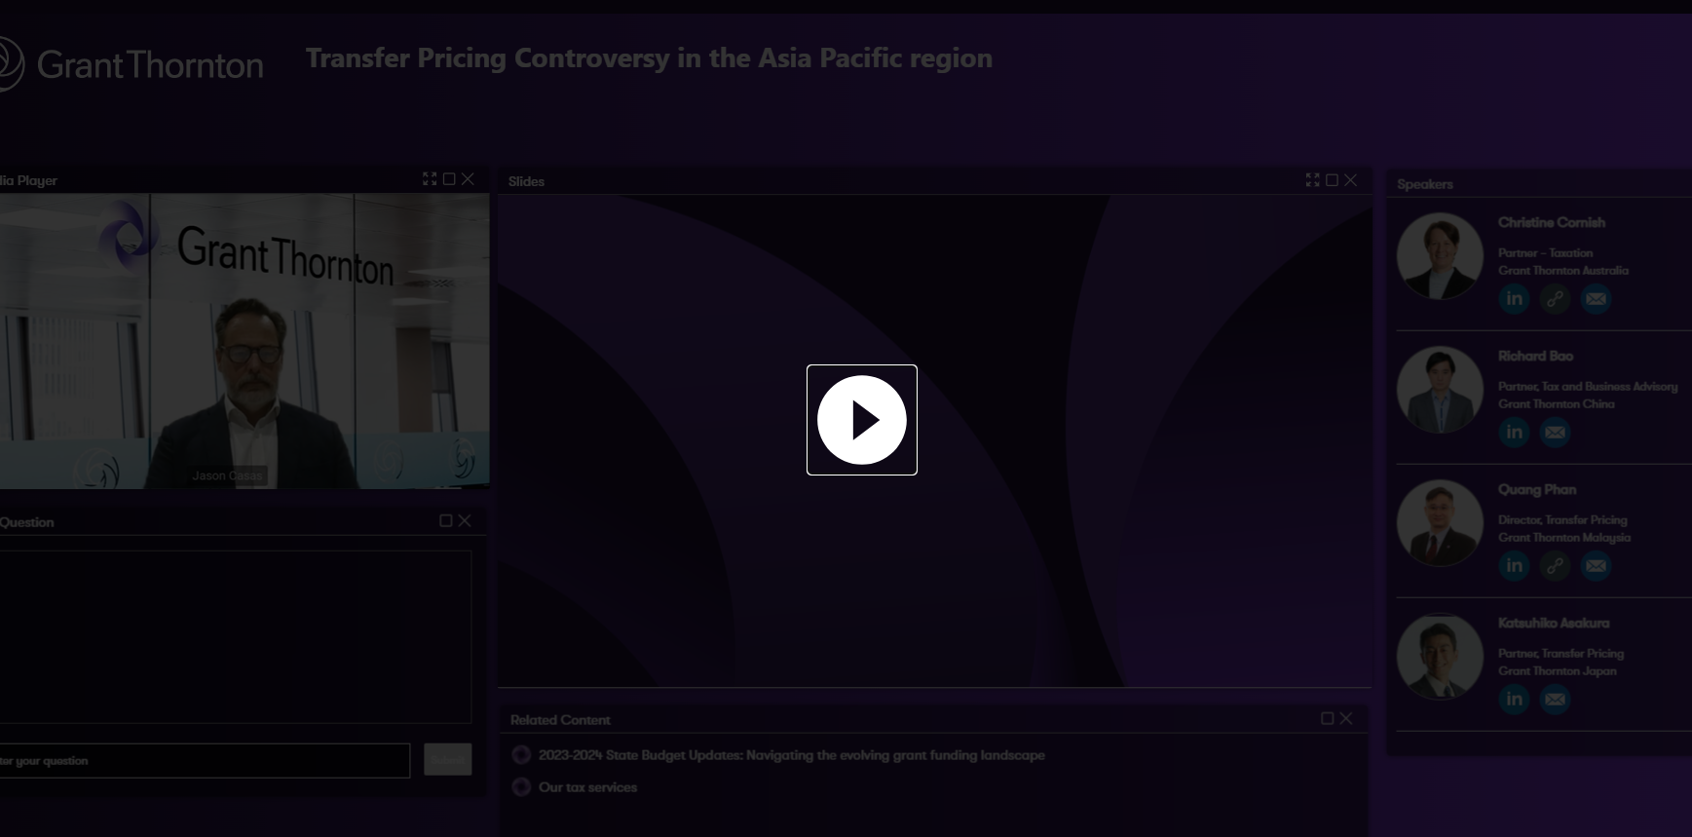
Task: Maximize the Slides panel window
Action: click(1332, 180)
